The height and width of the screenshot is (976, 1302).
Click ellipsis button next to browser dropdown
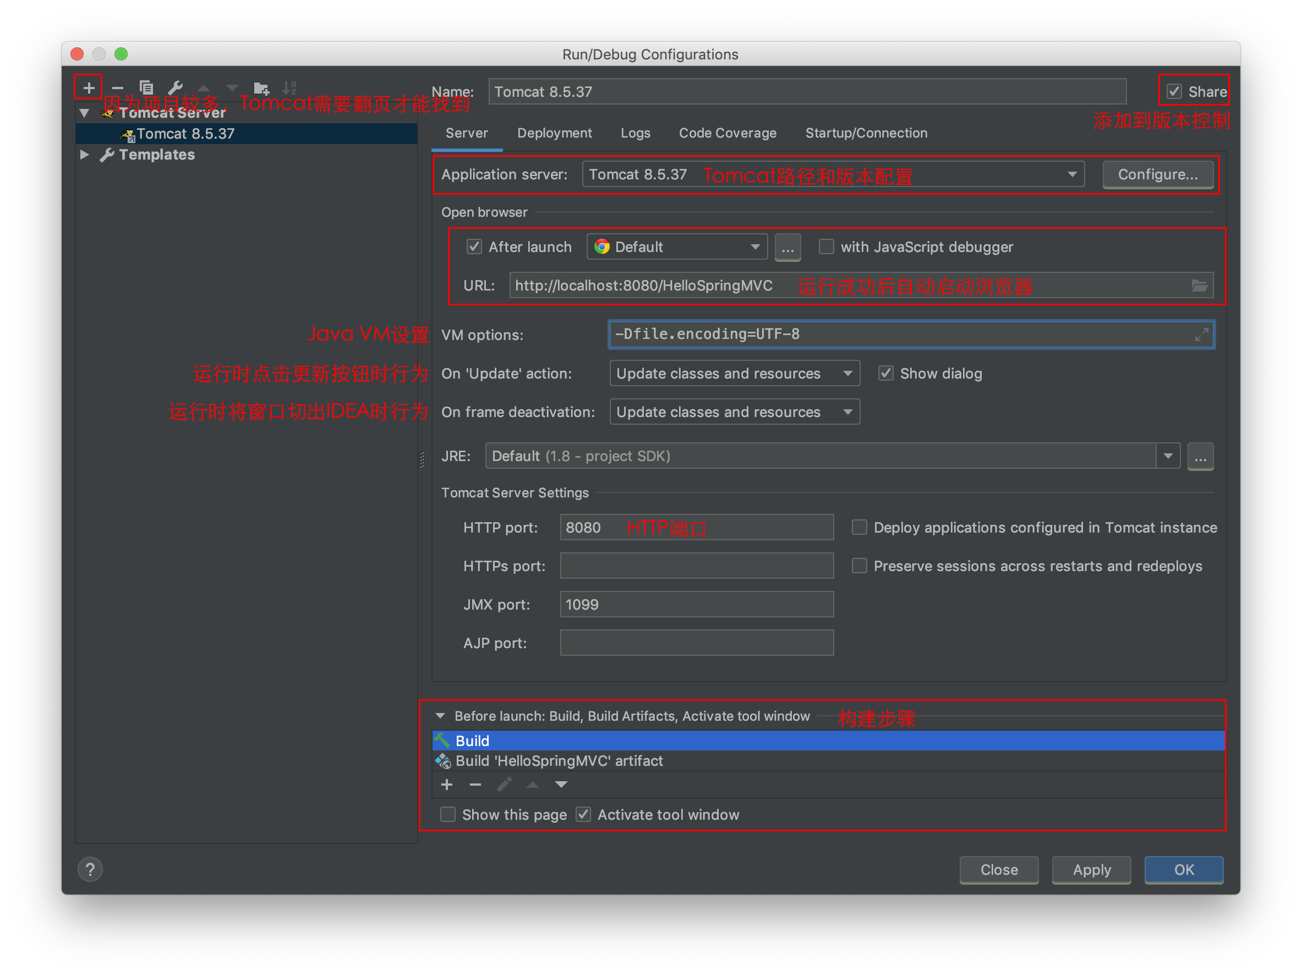click(787, 247)
